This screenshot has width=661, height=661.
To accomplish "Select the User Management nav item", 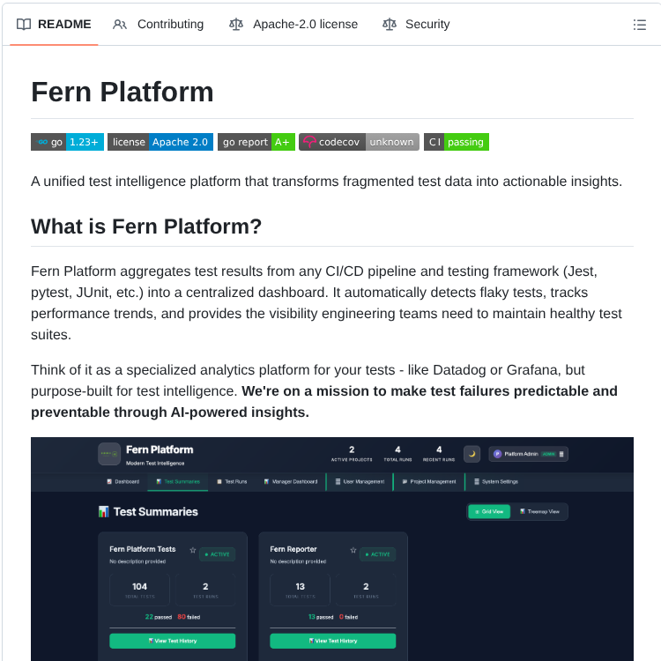I will point(360,482).
